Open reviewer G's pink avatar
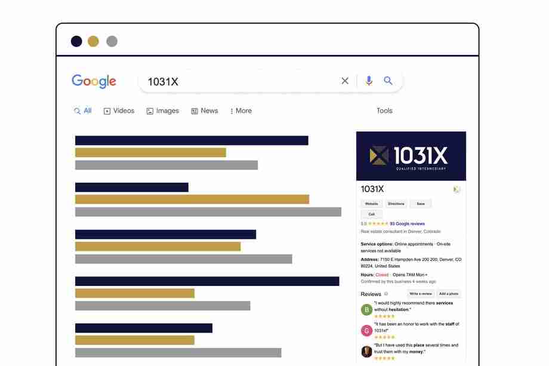549x366 pixels. pyautogui.click(x=366, y=330)
